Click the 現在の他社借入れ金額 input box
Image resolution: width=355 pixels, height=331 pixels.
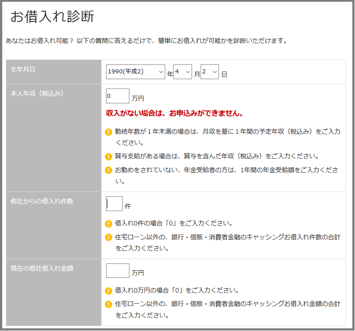[117, 271]
